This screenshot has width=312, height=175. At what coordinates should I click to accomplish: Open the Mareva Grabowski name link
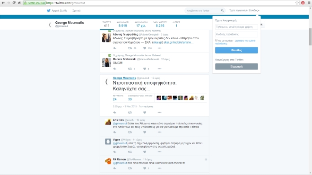(x=124, y=59)
